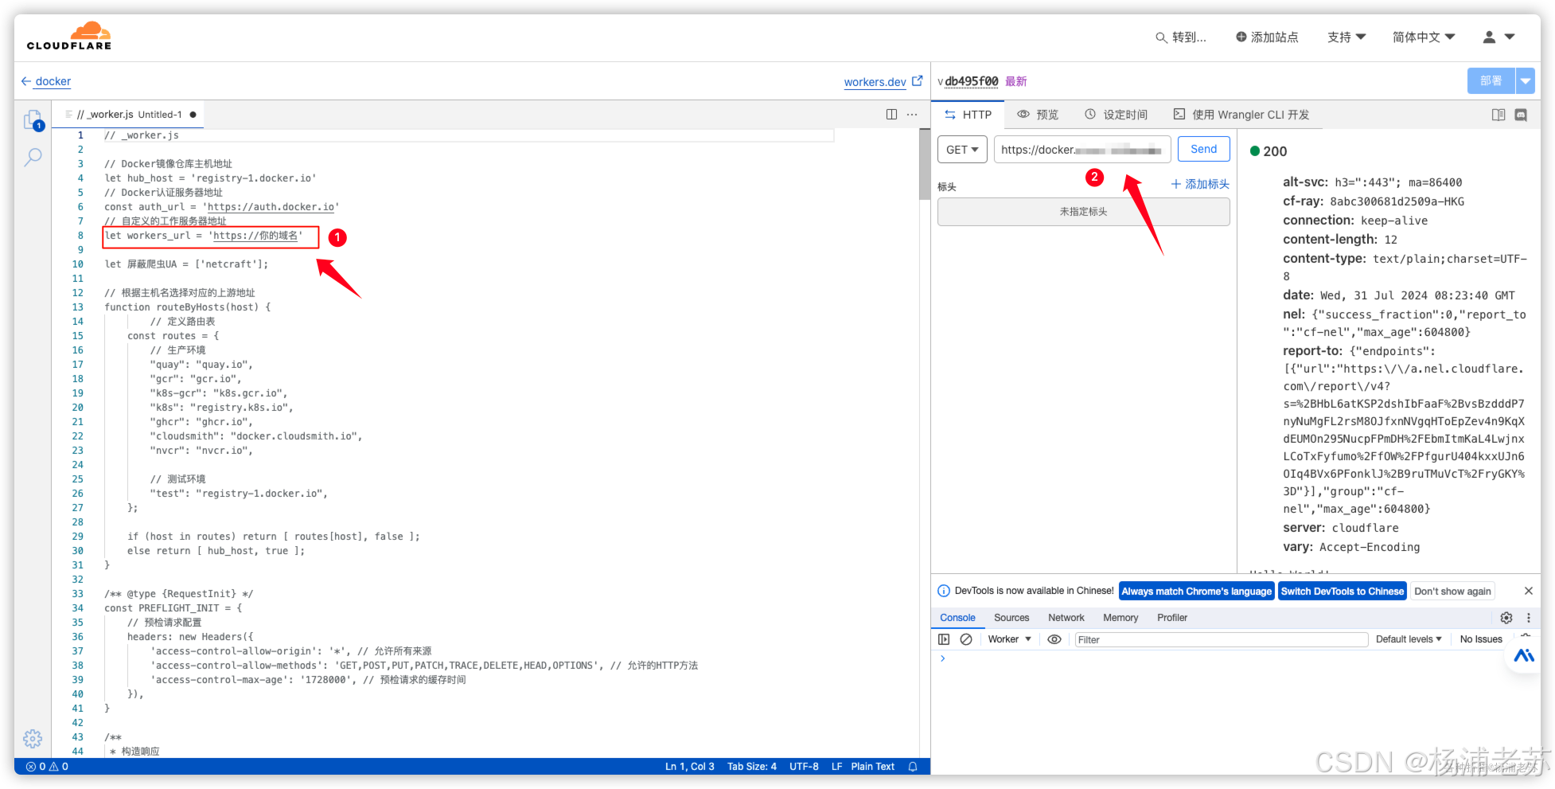1555x789 pixels.
Task: Open 使用 Wrangler CLI 开发 tab
Action: tap(1241, 115)
